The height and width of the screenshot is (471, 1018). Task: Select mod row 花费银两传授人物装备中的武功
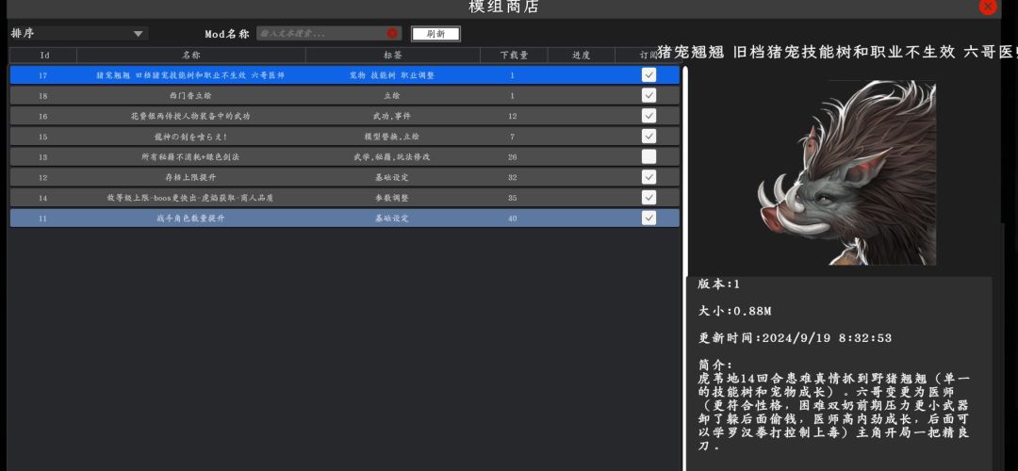pos(345,116)
